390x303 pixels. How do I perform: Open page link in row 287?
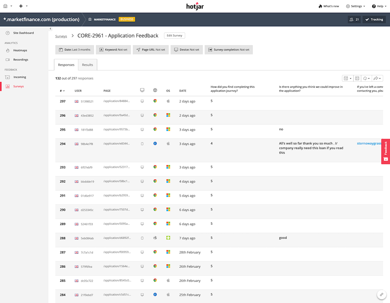coord(117,252)
